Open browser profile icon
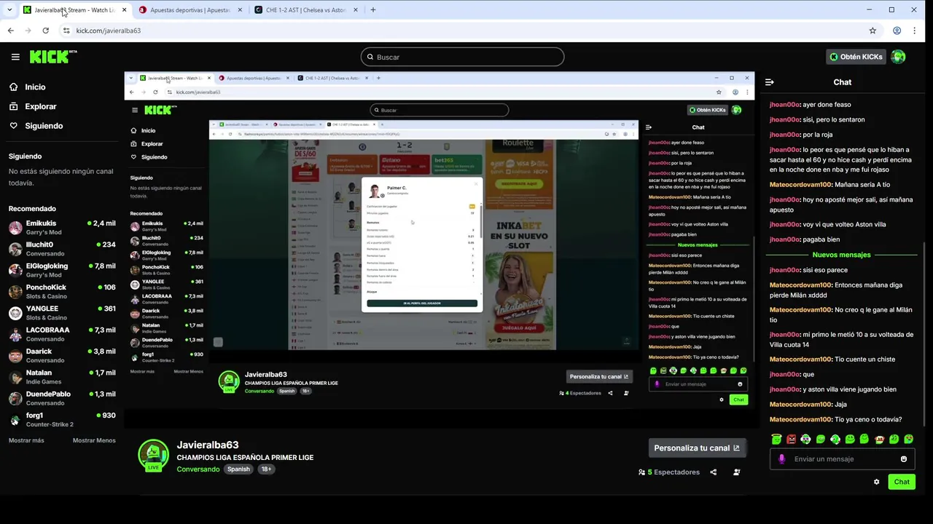The image size is (933, 524). [x=897, y=31]
